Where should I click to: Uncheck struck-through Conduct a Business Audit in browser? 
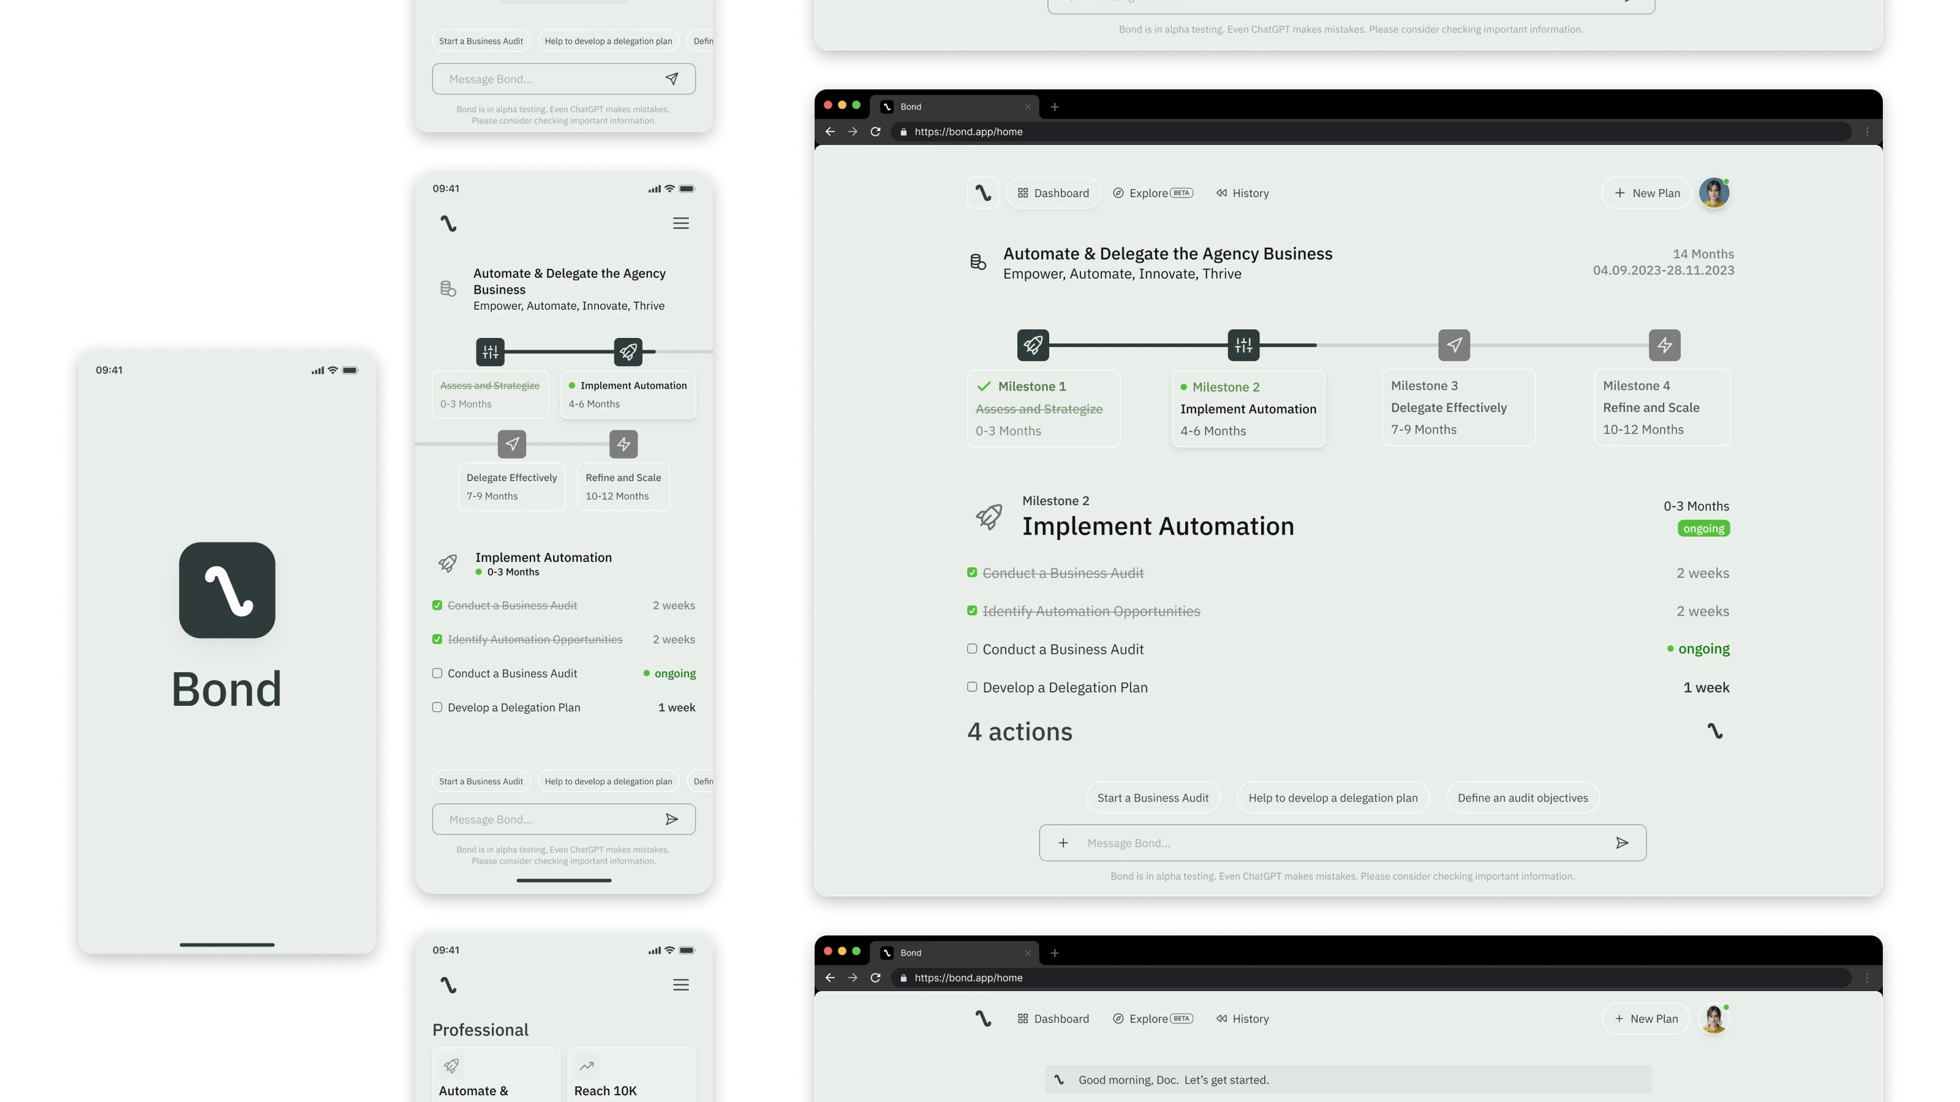[x=971, y=572]
